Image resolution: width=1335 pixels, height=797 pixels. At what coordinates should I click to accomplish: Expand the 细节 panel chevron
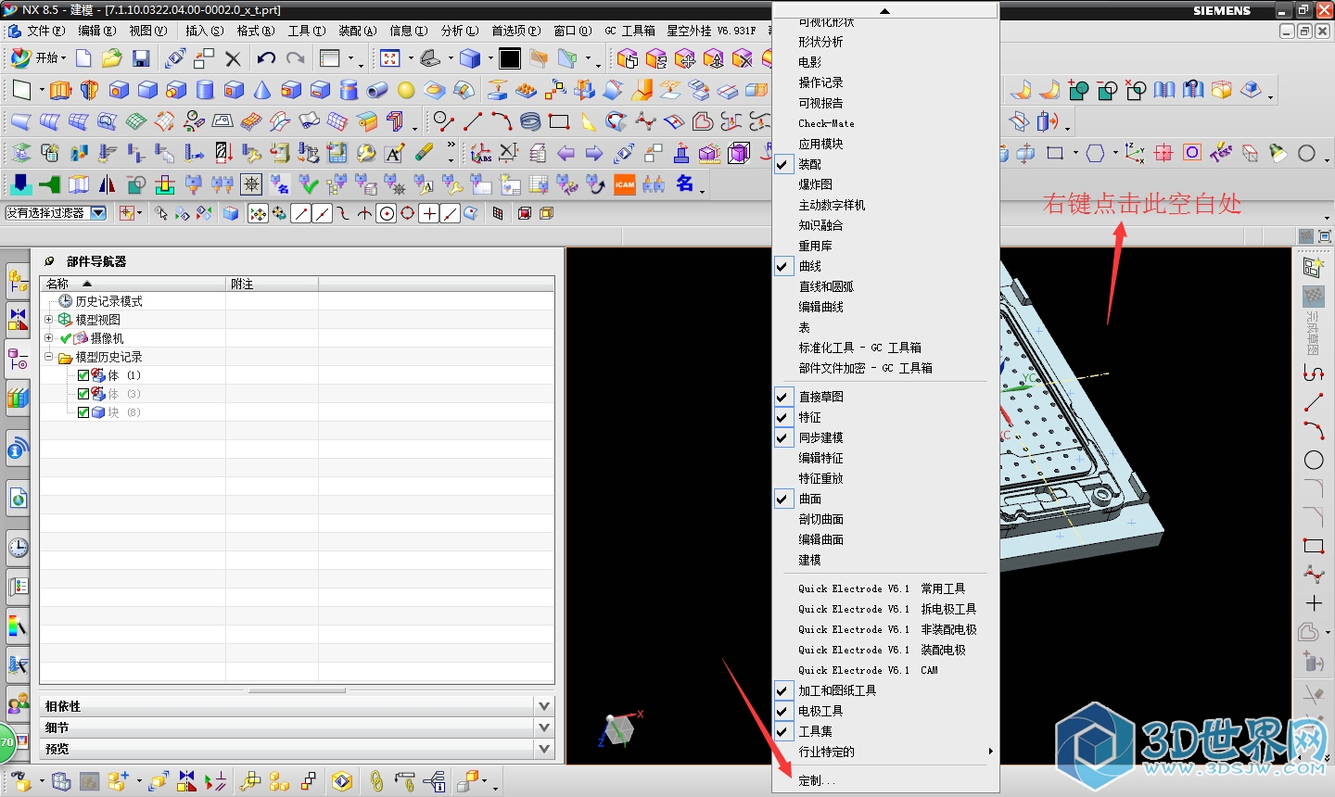[544, 727]
